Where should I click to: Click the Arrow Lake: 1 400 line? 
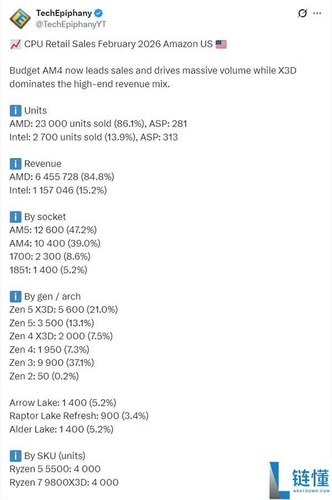63,403
